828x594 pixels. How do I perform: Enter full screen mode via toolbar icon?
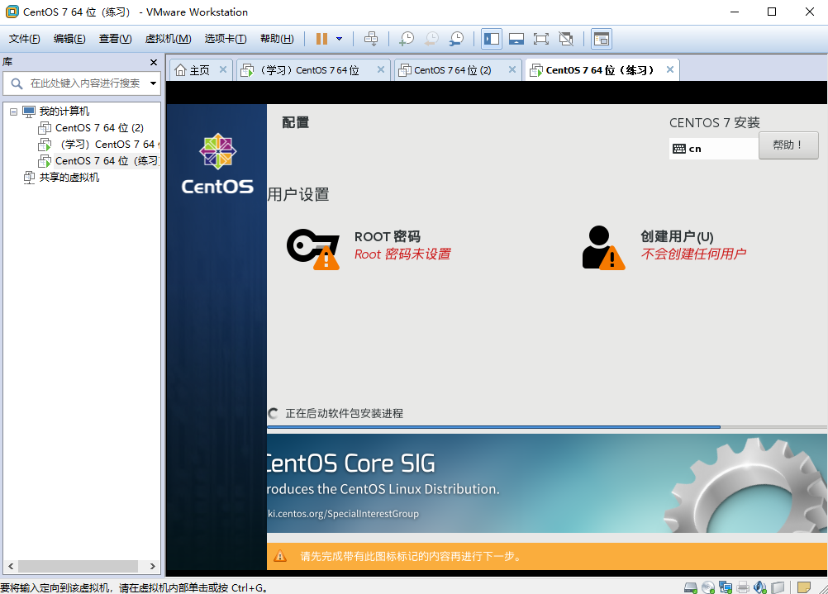(542, 39)
